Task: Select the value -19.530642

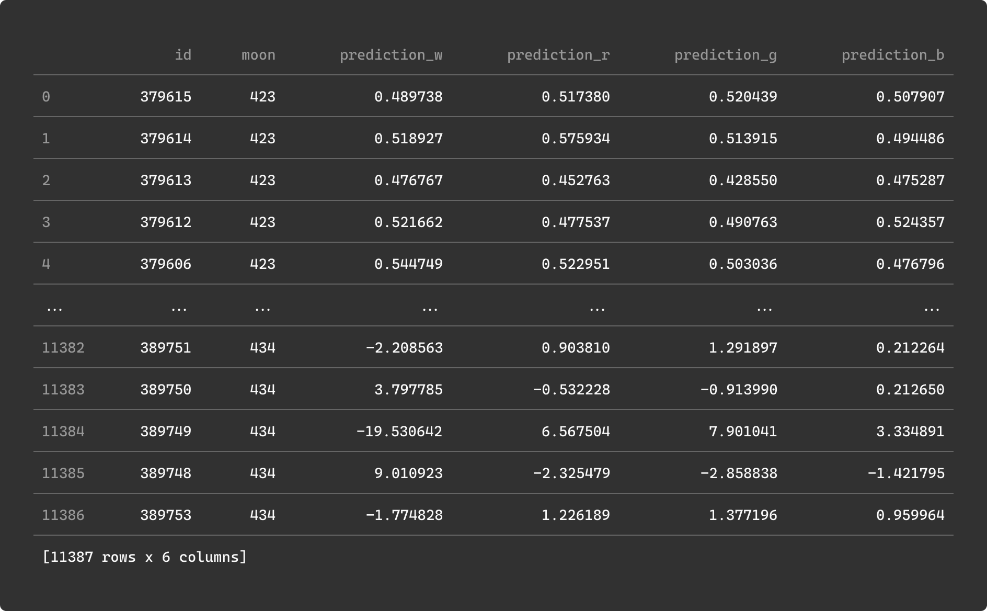Action: (399, 432)
